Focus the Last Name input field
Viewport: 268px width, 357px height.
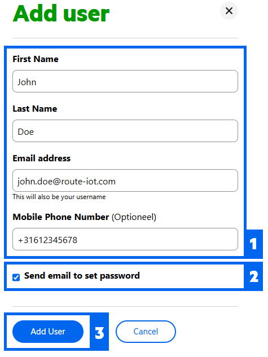coord(125,131)
